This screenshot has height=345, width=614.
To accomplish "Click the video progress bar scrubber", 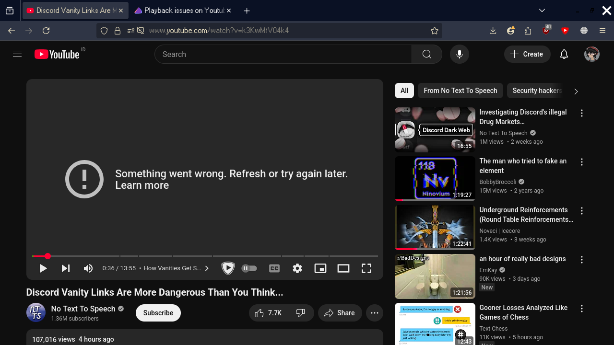I will [x=47, y=256].
